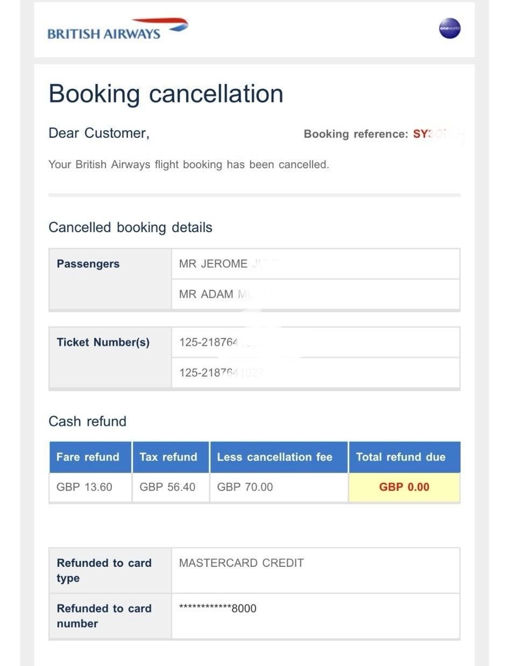Click the British Airways logo

click(x=117, y=29)
